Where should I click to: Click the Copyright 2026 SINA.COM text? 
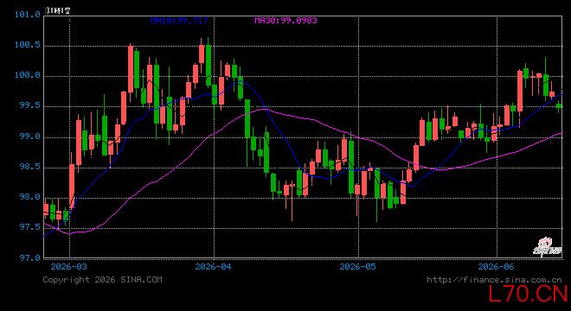coord(102,280)
